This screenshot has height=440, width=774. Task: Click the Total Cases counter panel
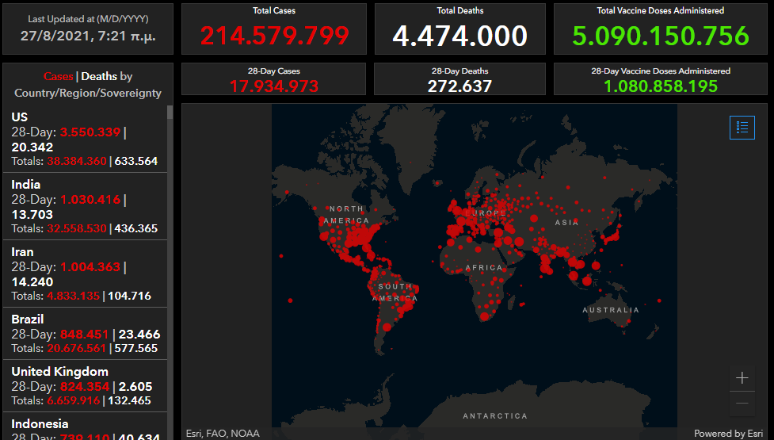pos(274,29)
